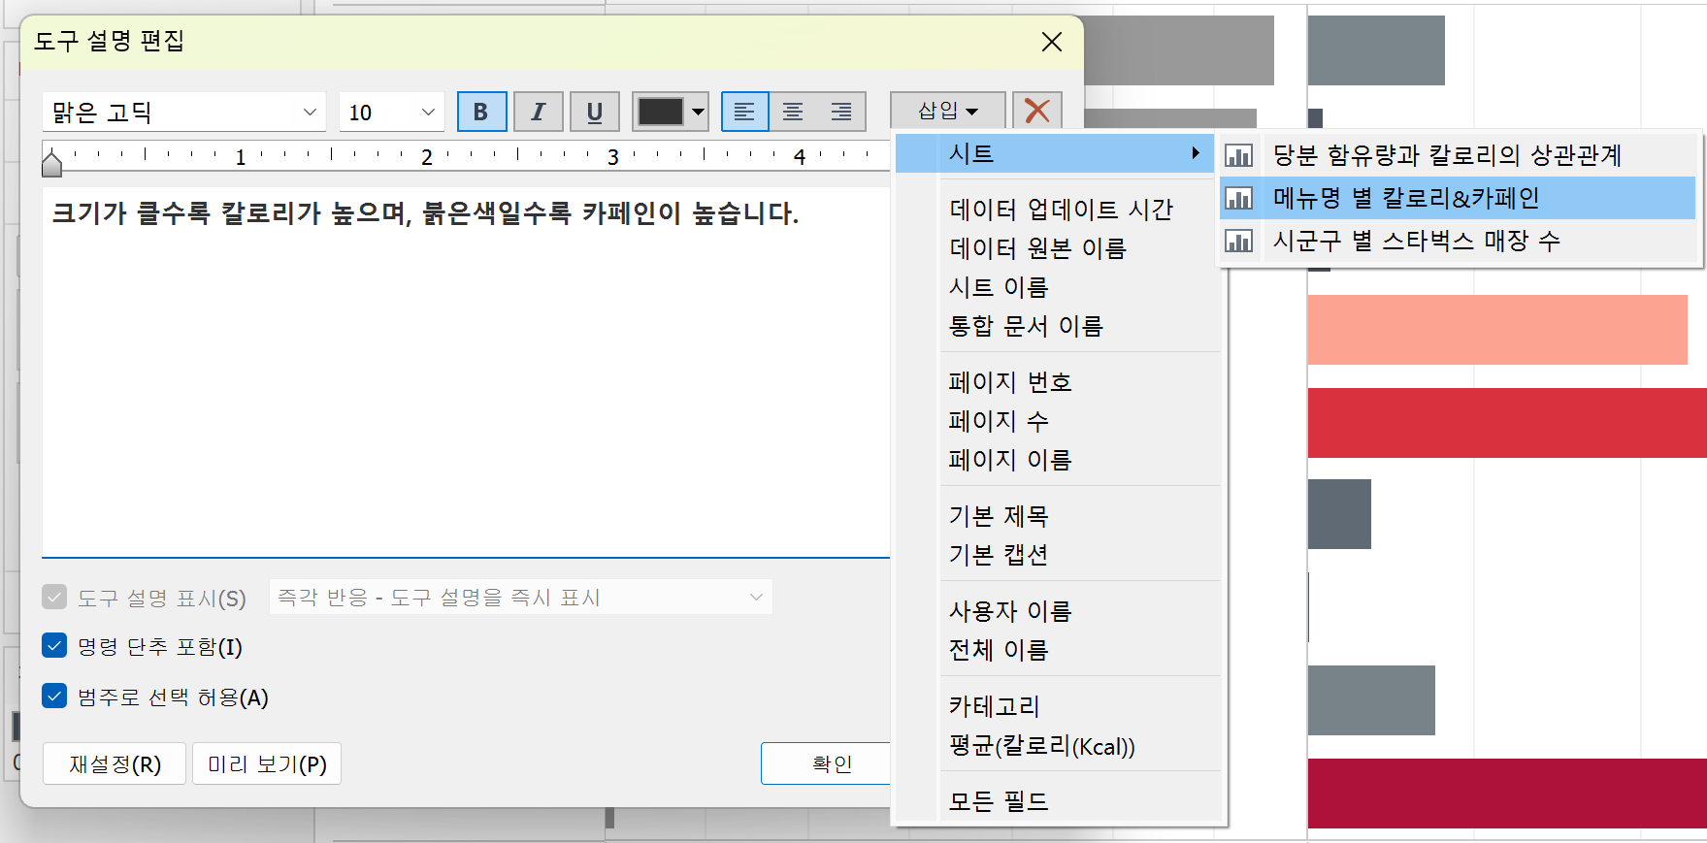Viewport: 1707px width, 843px height.
Task: Insert 기본 캡션 field
Action: [999, 555]
